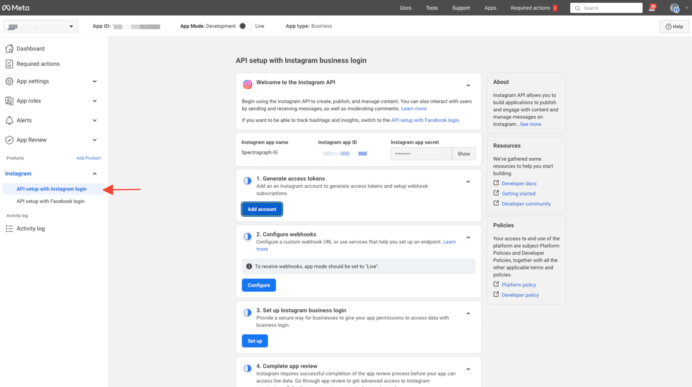Click the Required actions red badge
The height and width of the screenshot is (387, 692).
(x=555, y=8)
